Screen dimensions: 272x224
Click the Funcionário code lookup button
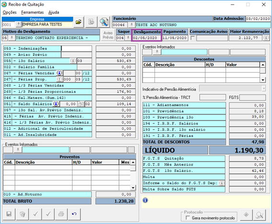point(131,25)
